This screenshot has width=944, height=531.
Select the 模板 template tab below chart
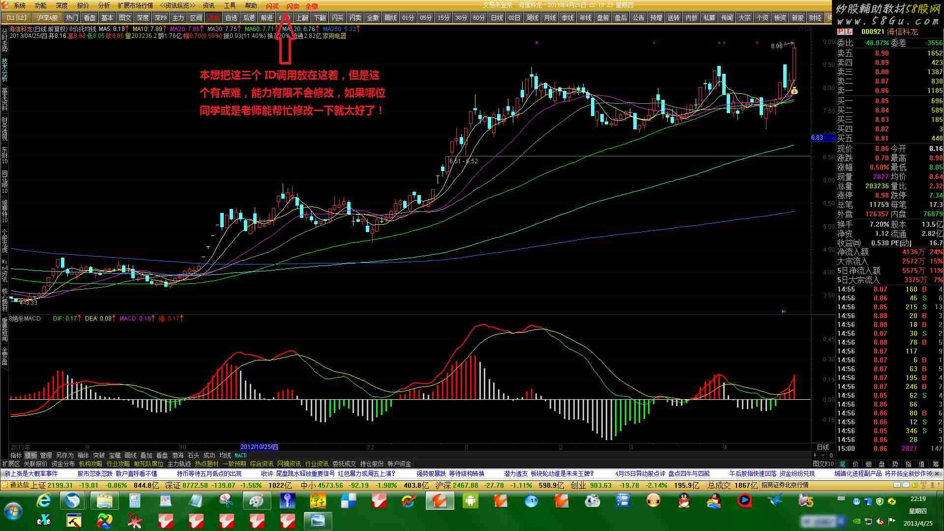pos(31,455)
